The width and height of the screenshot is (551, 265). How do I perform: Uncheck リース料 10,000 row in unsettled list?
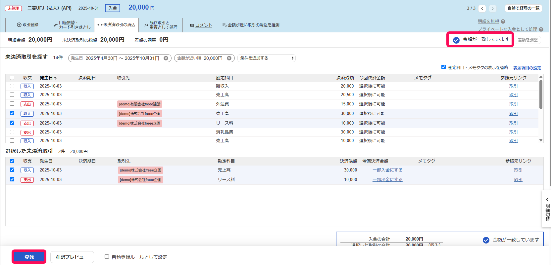click(x=12, y=123)
